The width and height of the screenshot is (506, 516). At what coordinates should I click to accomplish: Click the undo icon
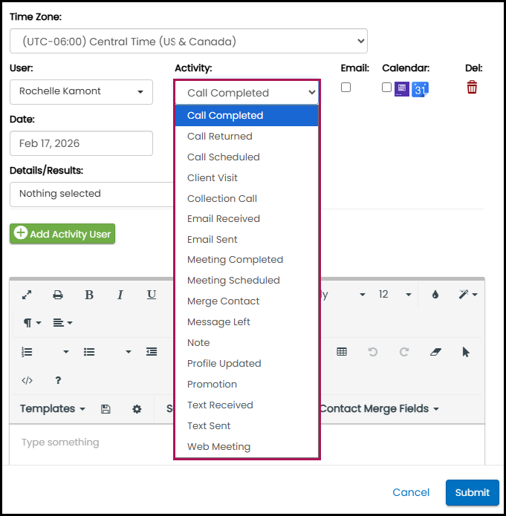372,352
